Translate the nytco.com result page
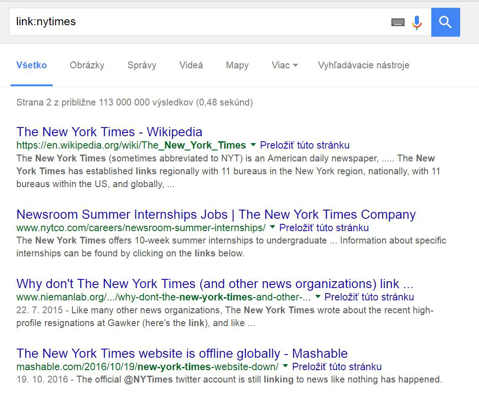 coord(324,228)
